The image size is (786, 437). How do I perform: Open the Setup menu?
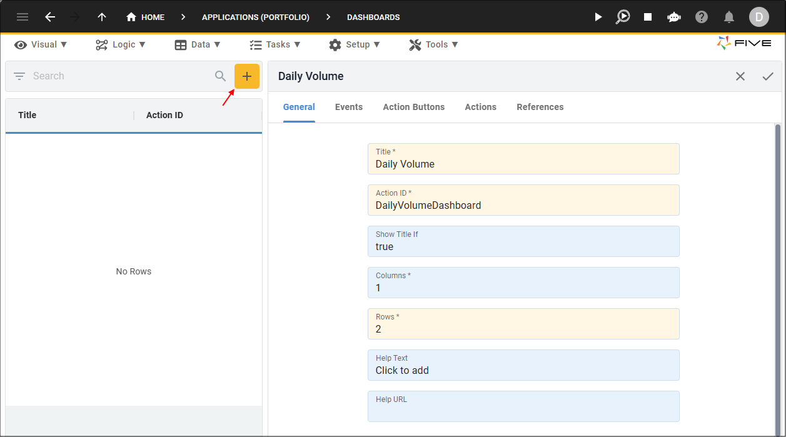pyautogui.click(x=355, y=44)
